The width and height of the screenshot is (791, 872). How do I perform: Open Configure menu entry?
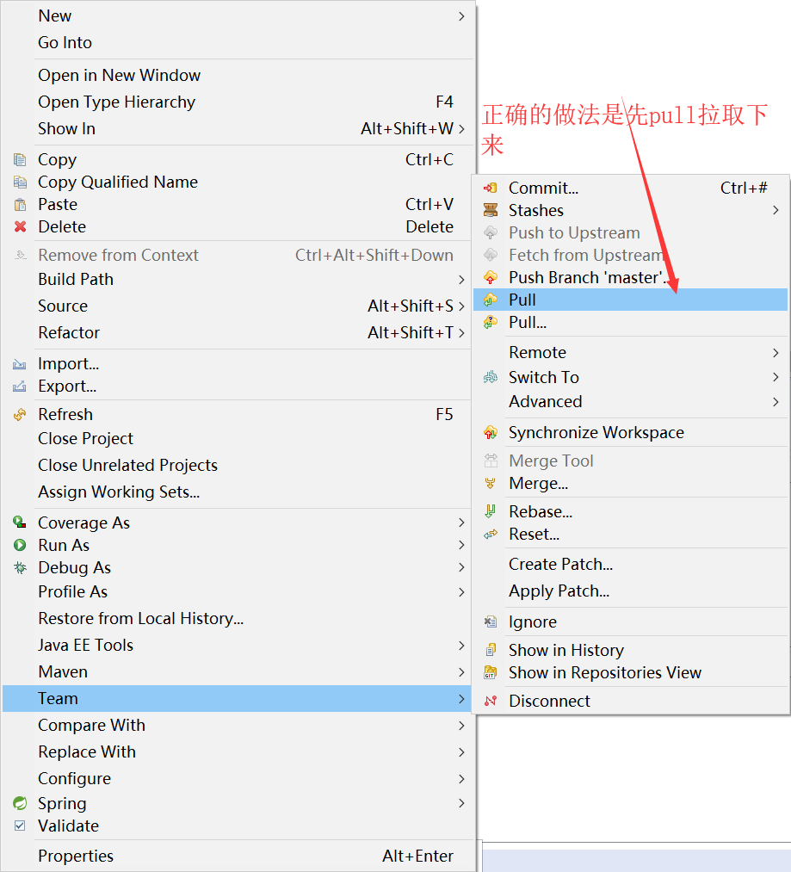point(238,778)
